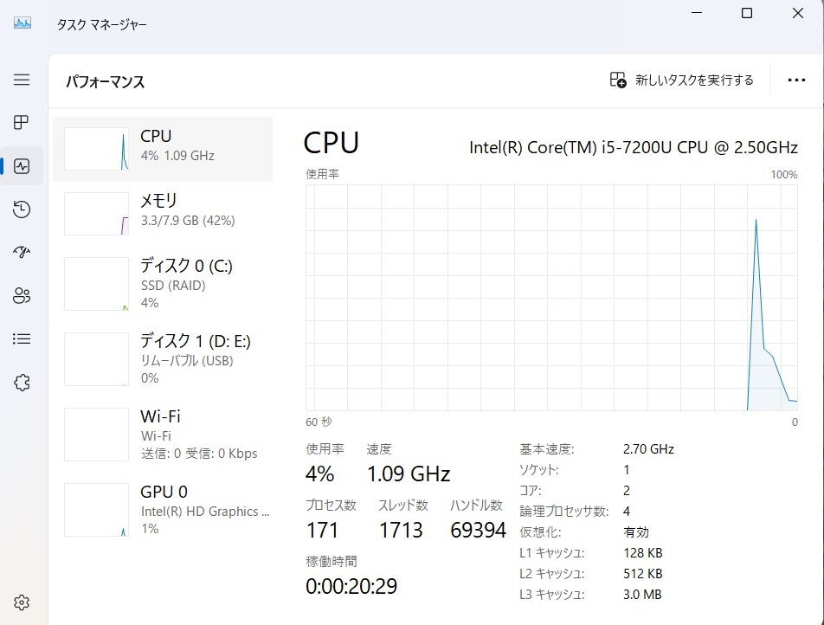Click the Intel Core i5-7200U processor name
The image size is (824, 625).
click(x=634, y=148)
